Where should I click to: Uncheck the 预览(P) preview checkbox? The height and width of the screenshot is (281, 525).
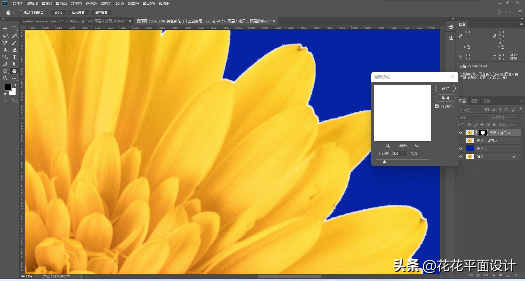point(437,106)
